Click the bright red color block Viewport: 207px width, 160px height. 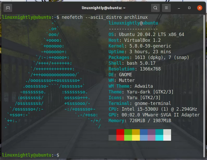point(120,138)
